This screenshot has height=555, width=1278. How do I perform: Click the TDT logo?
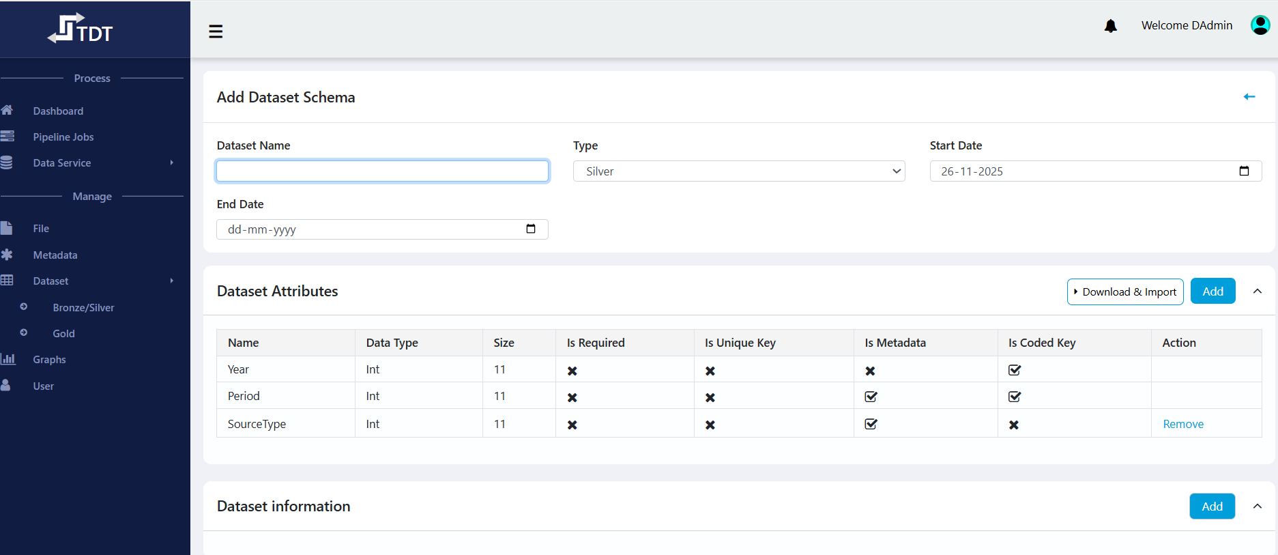click(81, 29)
